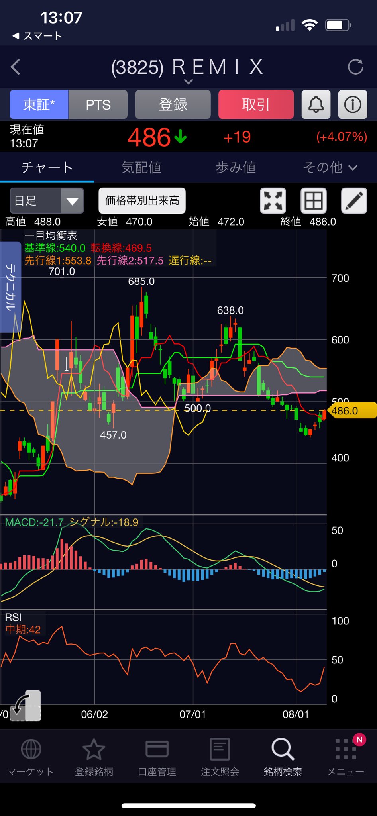This screenshot has height=816, width=377.
Task: Tap the 685.0 high price label
Action: pyautogui.click(x=141, y=281)
